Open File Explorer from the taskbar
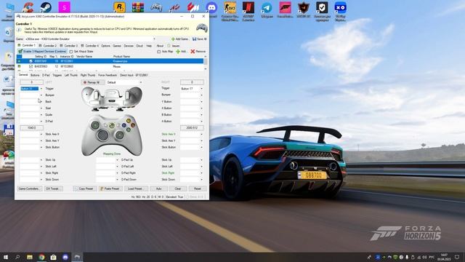Screen dimensions: 465x262 tap(30, 257)
